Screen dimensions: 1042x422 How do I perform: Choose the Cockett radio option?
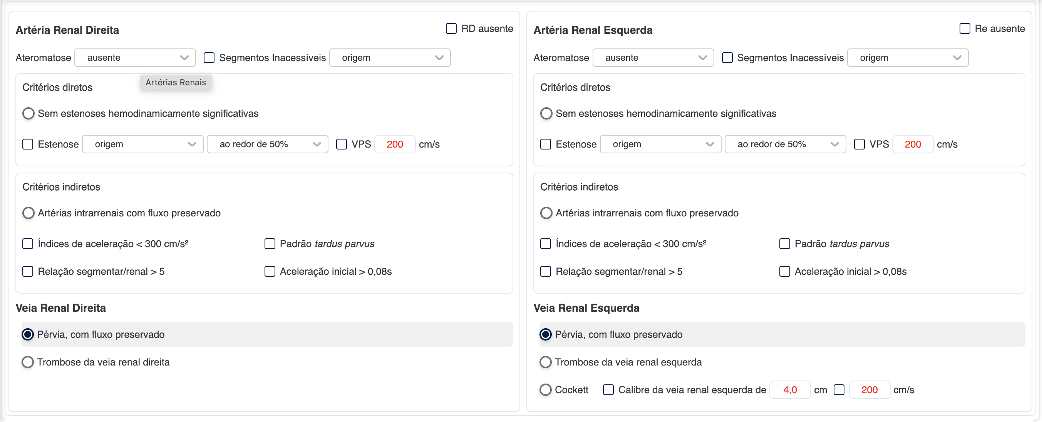click(546, 390)
